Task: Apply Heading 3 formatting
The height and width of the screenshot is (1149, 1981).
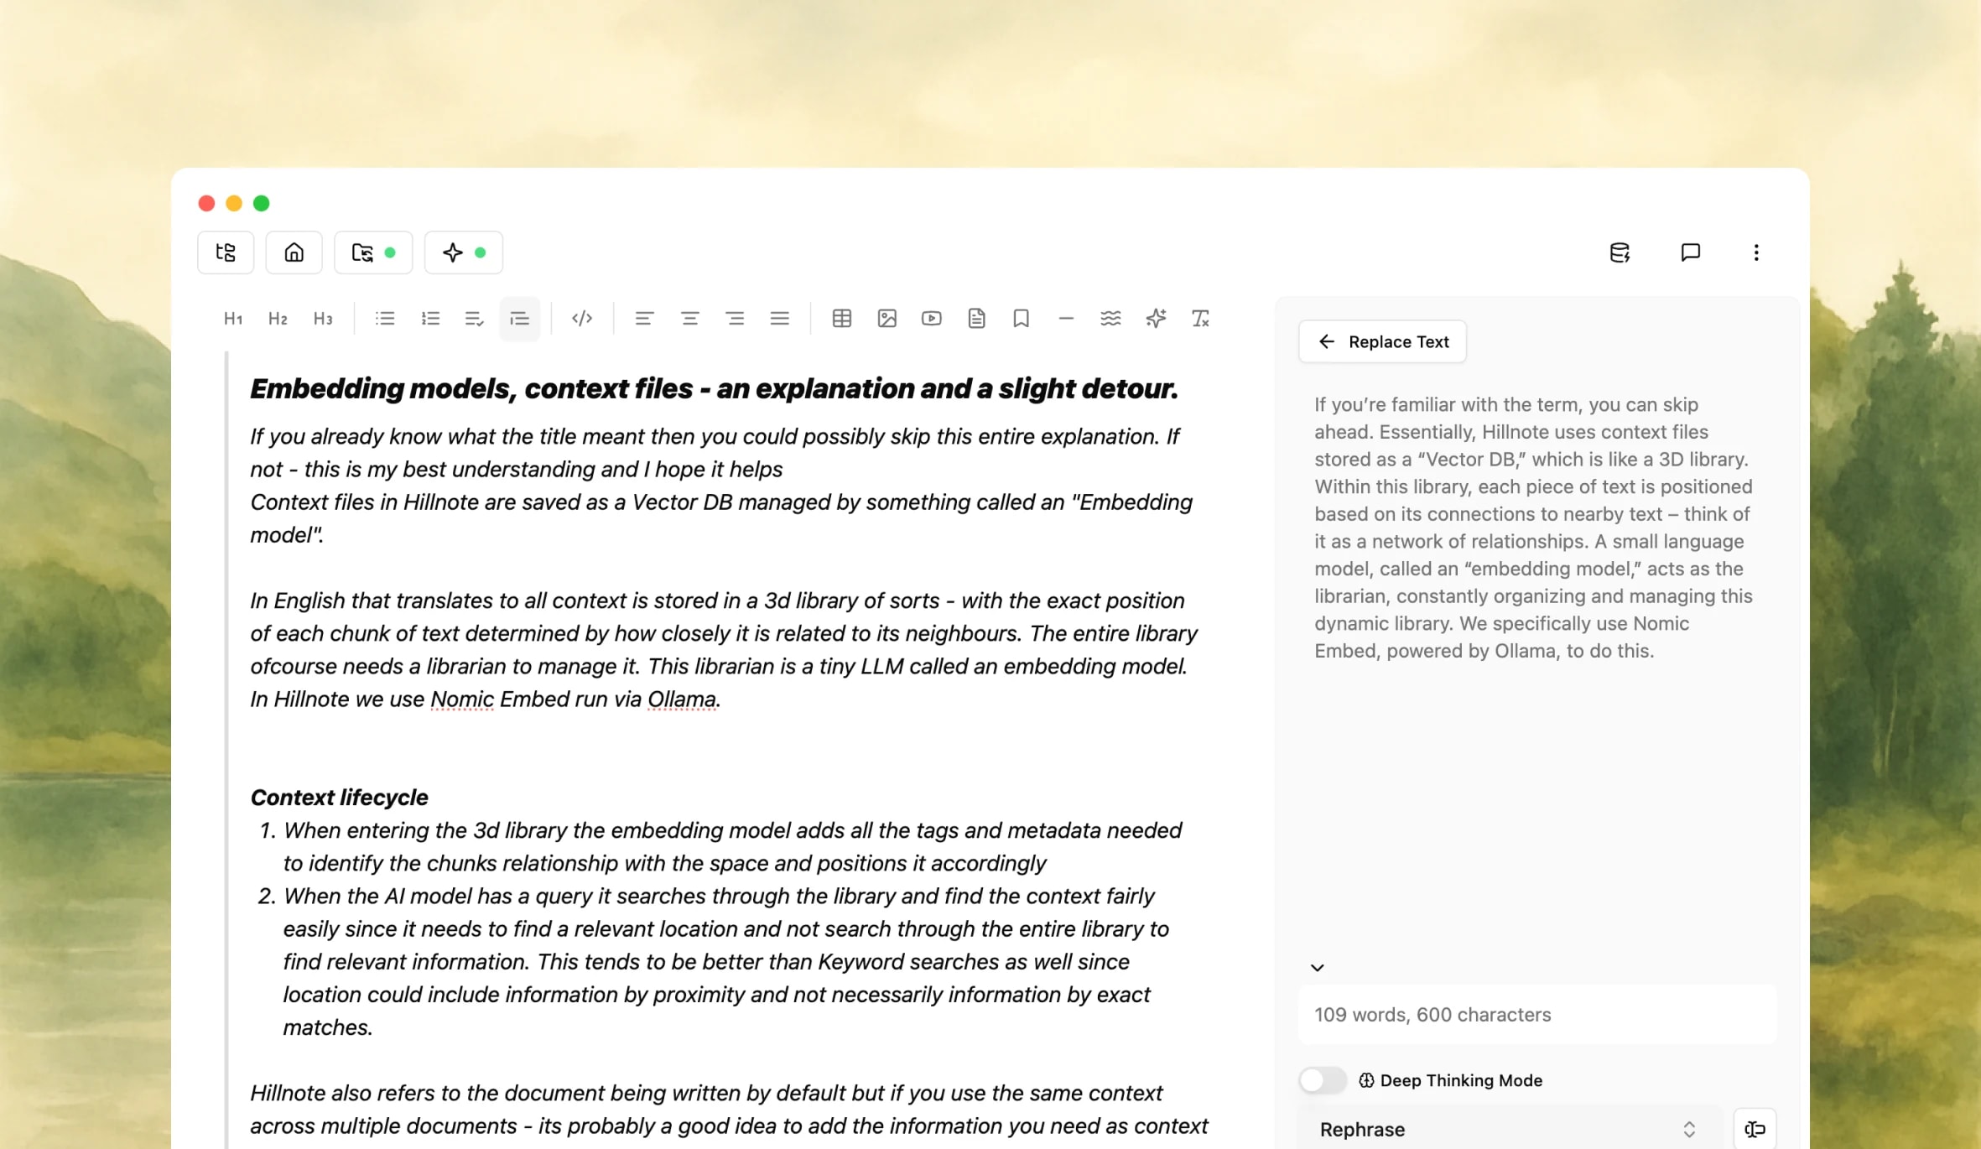Action: (x=323, y=319)
